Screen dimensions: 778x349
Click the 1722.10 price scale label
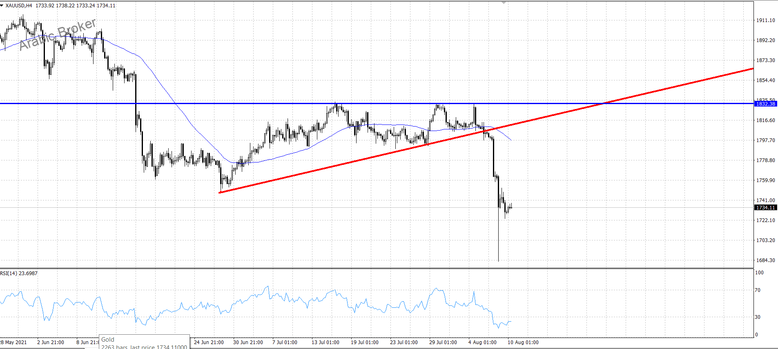coord(765,220)
